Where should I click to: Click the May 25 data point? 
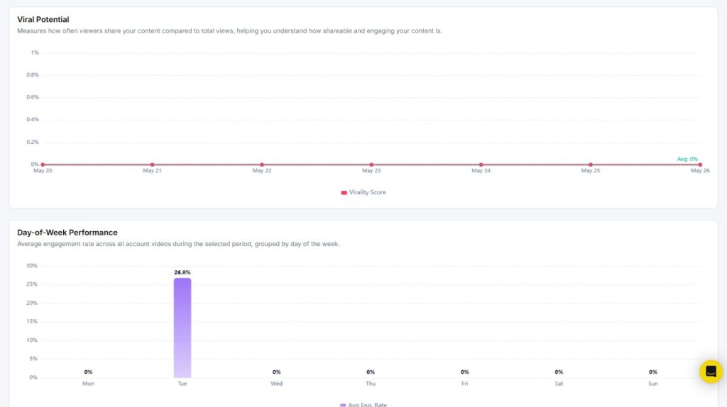point(590,165)
